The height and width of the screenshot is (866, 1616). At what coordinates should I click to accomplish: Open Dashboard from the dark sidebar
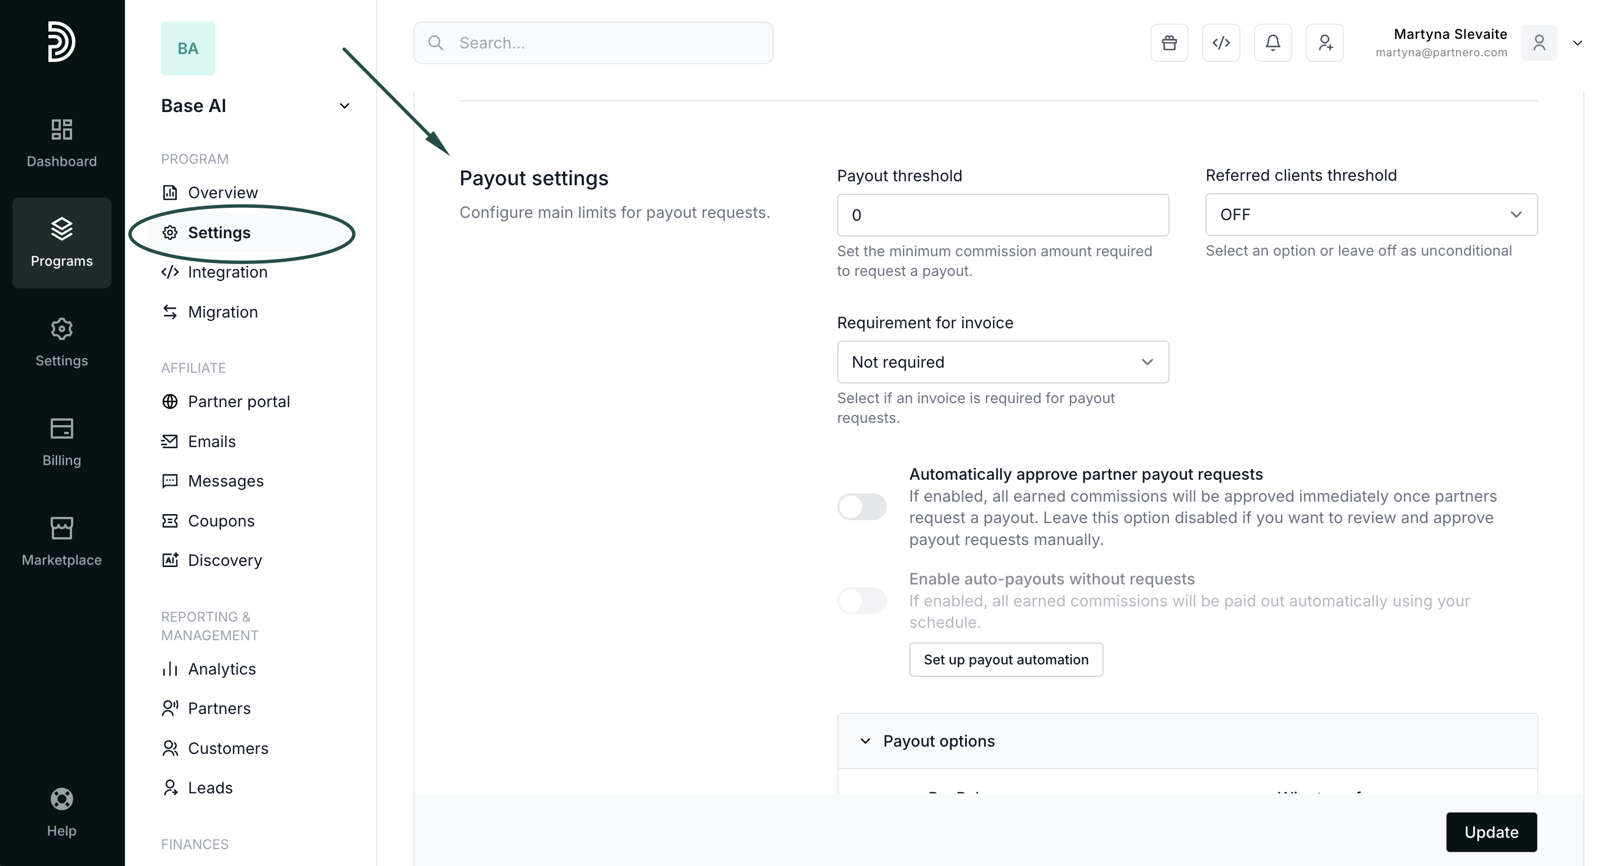pos(61,143)
